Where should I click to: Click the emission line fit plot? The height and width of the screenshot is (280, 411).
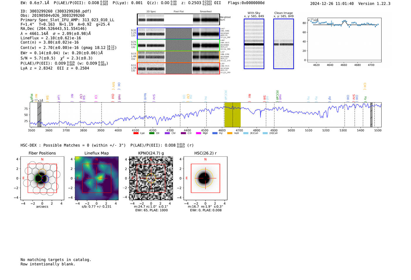[344, 40]
